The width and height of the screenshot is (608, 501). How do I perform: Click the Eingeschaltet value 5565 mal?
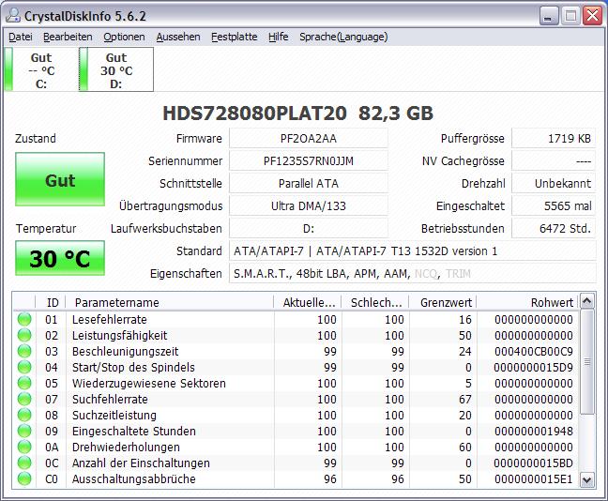554,205
